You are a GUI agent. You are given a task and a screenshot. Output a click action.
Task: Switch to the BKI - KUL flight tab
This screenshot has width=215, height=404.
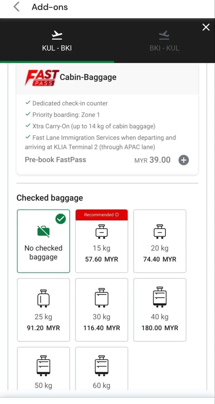click(164, 41)
